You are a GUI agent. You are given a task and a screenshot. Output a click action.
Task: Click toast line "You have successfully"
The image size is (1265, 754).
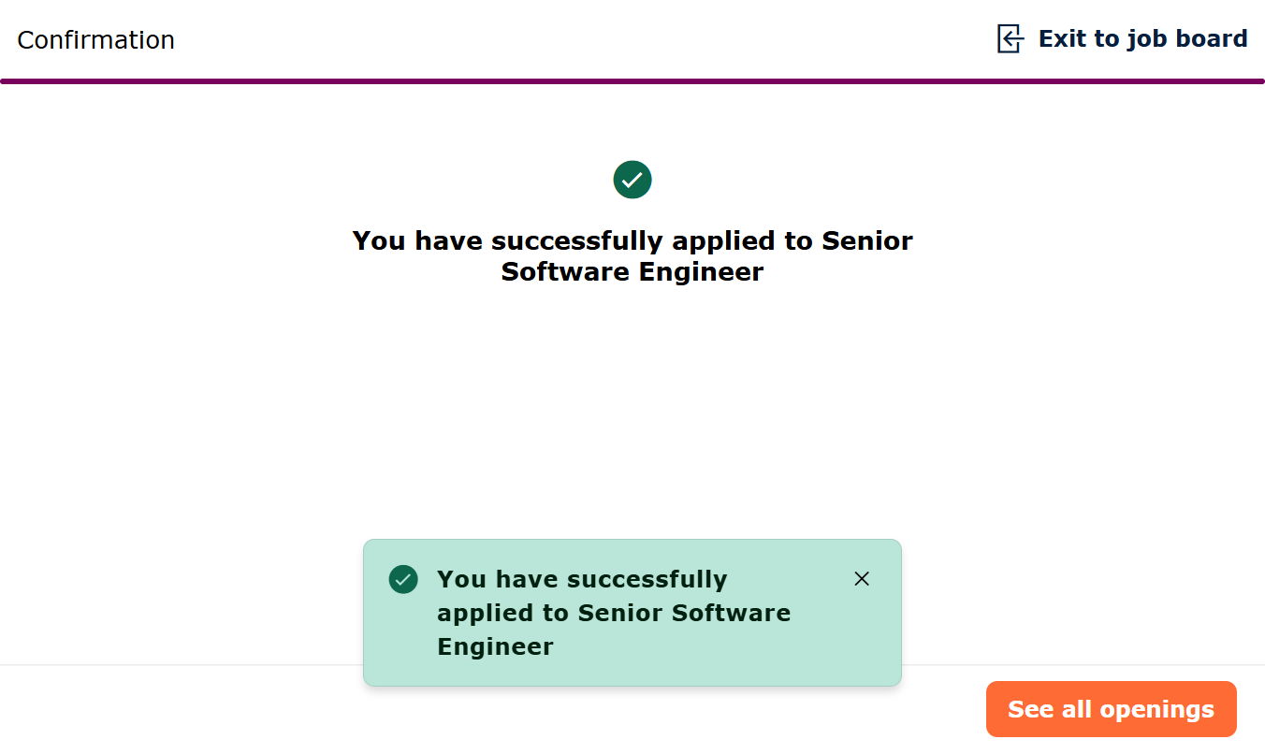pyautogui.click(x=582, y=580)
